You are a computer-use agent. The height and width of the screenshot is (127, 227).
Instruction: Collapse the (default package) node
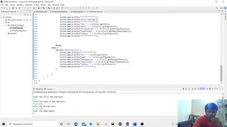[x=6, y=25]
